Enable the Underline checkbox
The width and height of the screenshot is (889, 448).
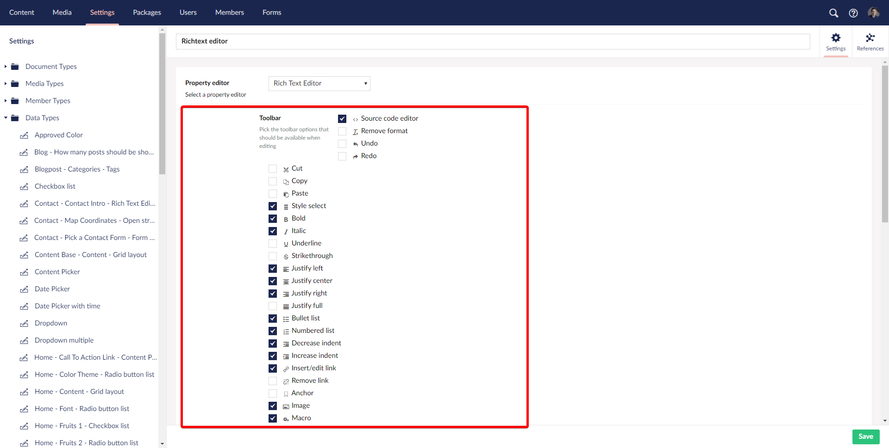(273, 243)
